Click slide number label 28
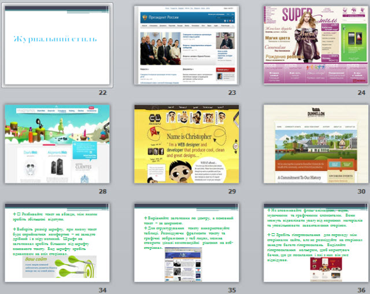 coord(102,192)
